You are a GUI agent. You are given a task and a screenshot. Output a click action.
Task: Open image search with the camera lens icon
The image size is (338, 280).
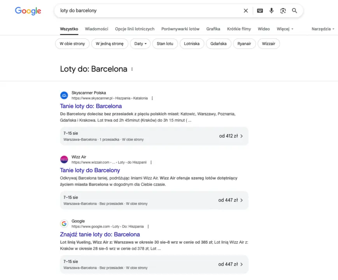point(283,10)
